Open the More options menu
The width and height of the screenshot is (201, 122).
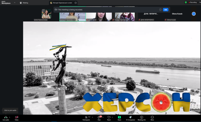click(152, 118)
